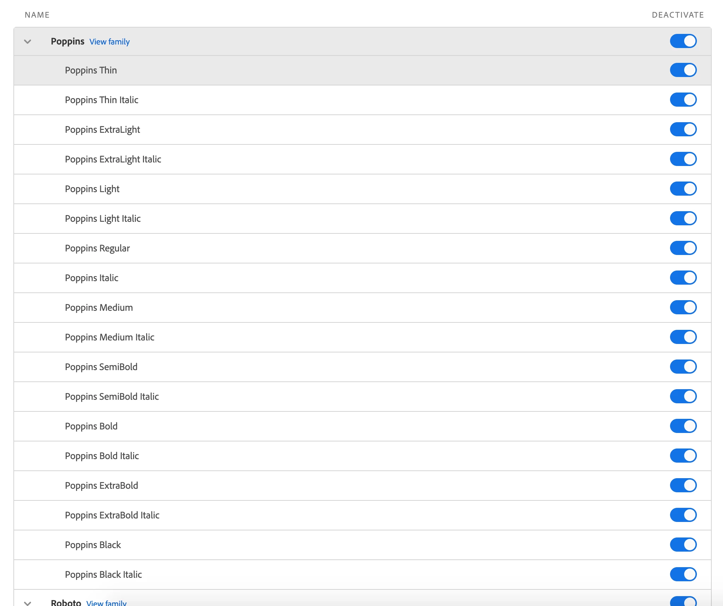
Task: Deactivate Poppins Thin font
Action: (x=683, y=70)
